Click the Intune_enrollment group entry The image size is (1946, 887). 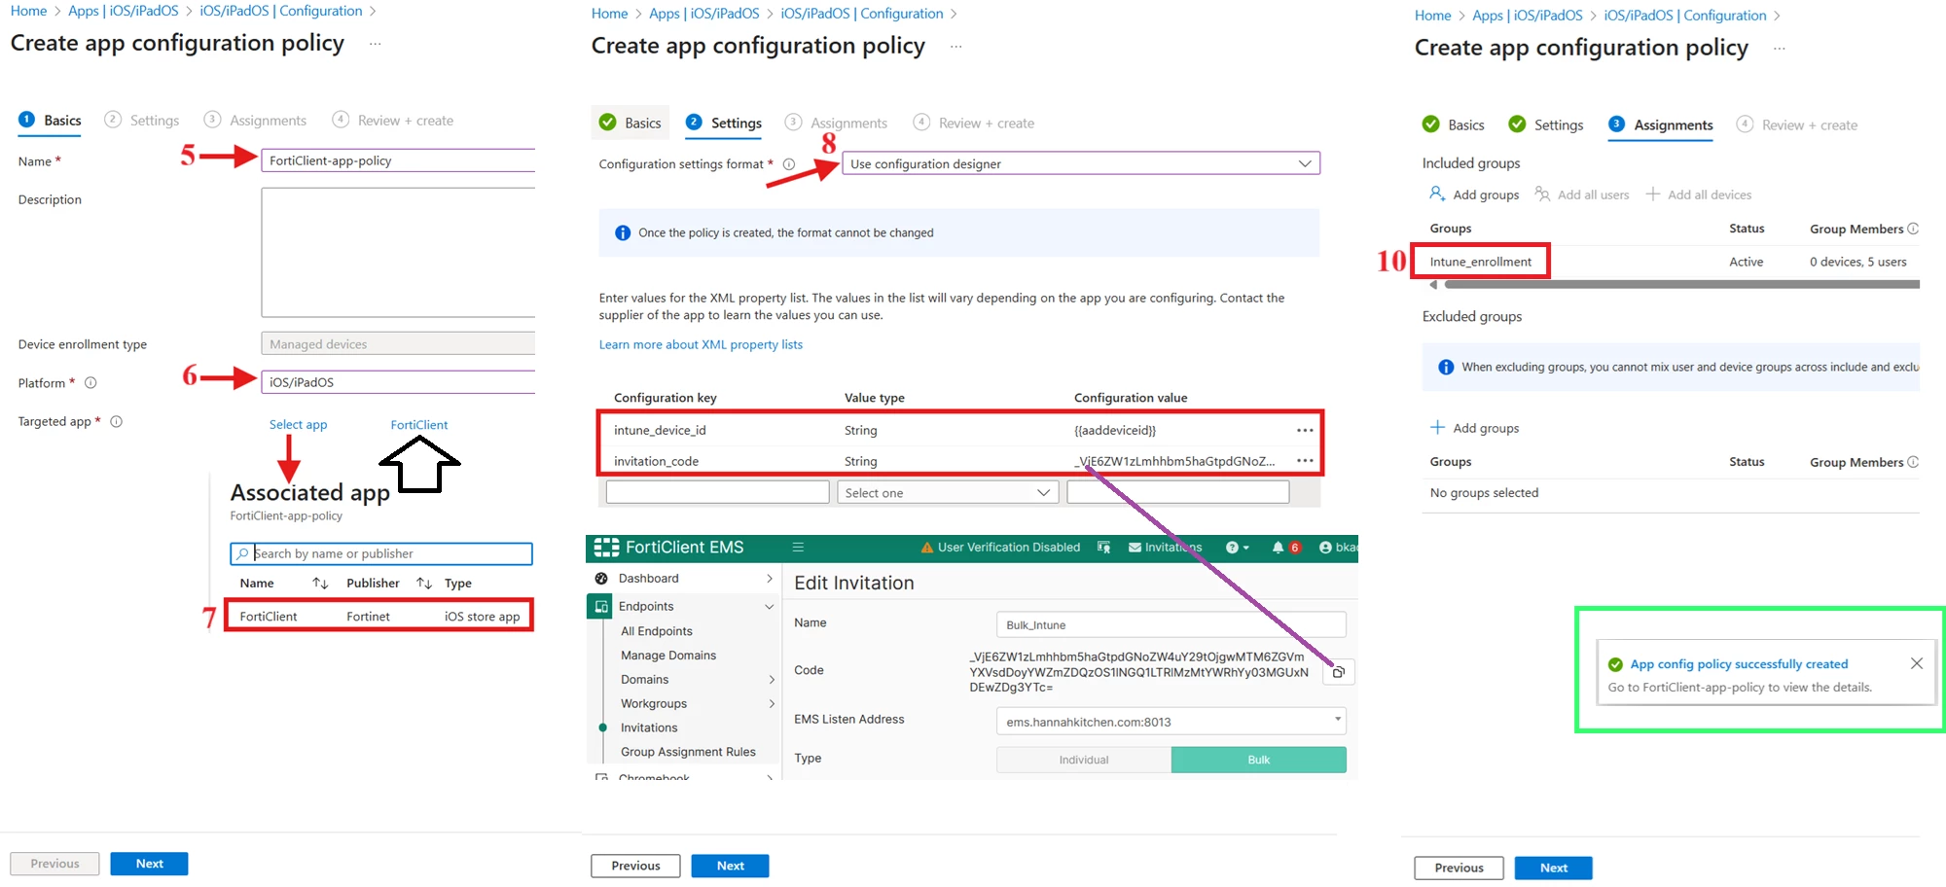1480,262
